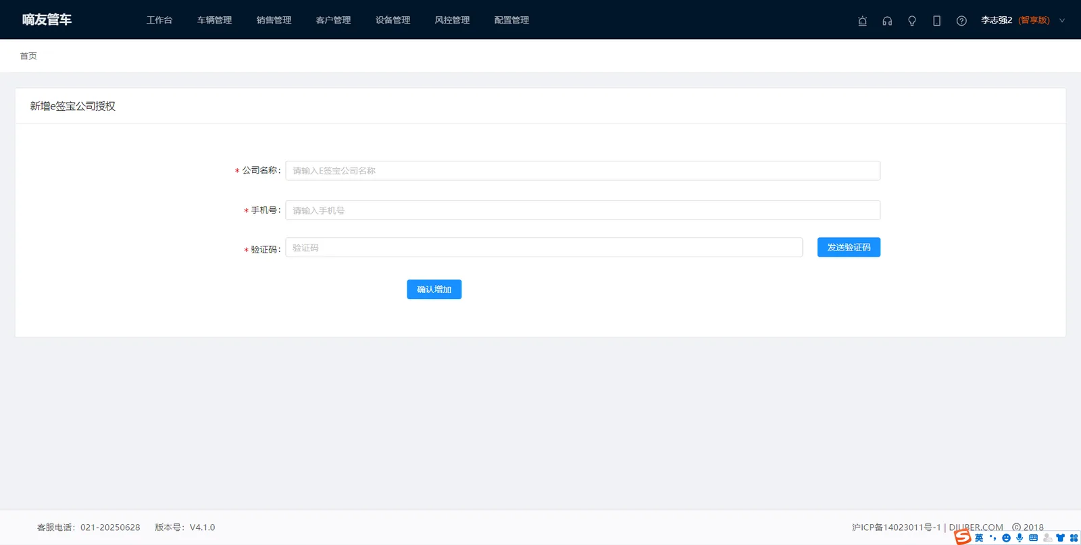The image size is (1081, 545).
Task: Toggle the 英 language mode indicator
Action: pyautogui.click(x=979, y=538)
